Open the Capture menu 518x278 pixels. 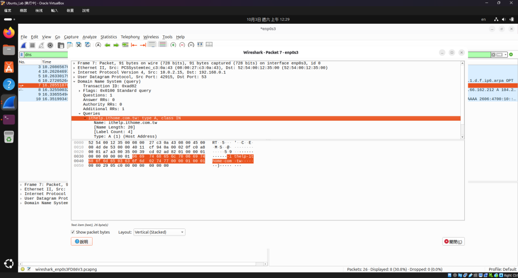point(71,37)
